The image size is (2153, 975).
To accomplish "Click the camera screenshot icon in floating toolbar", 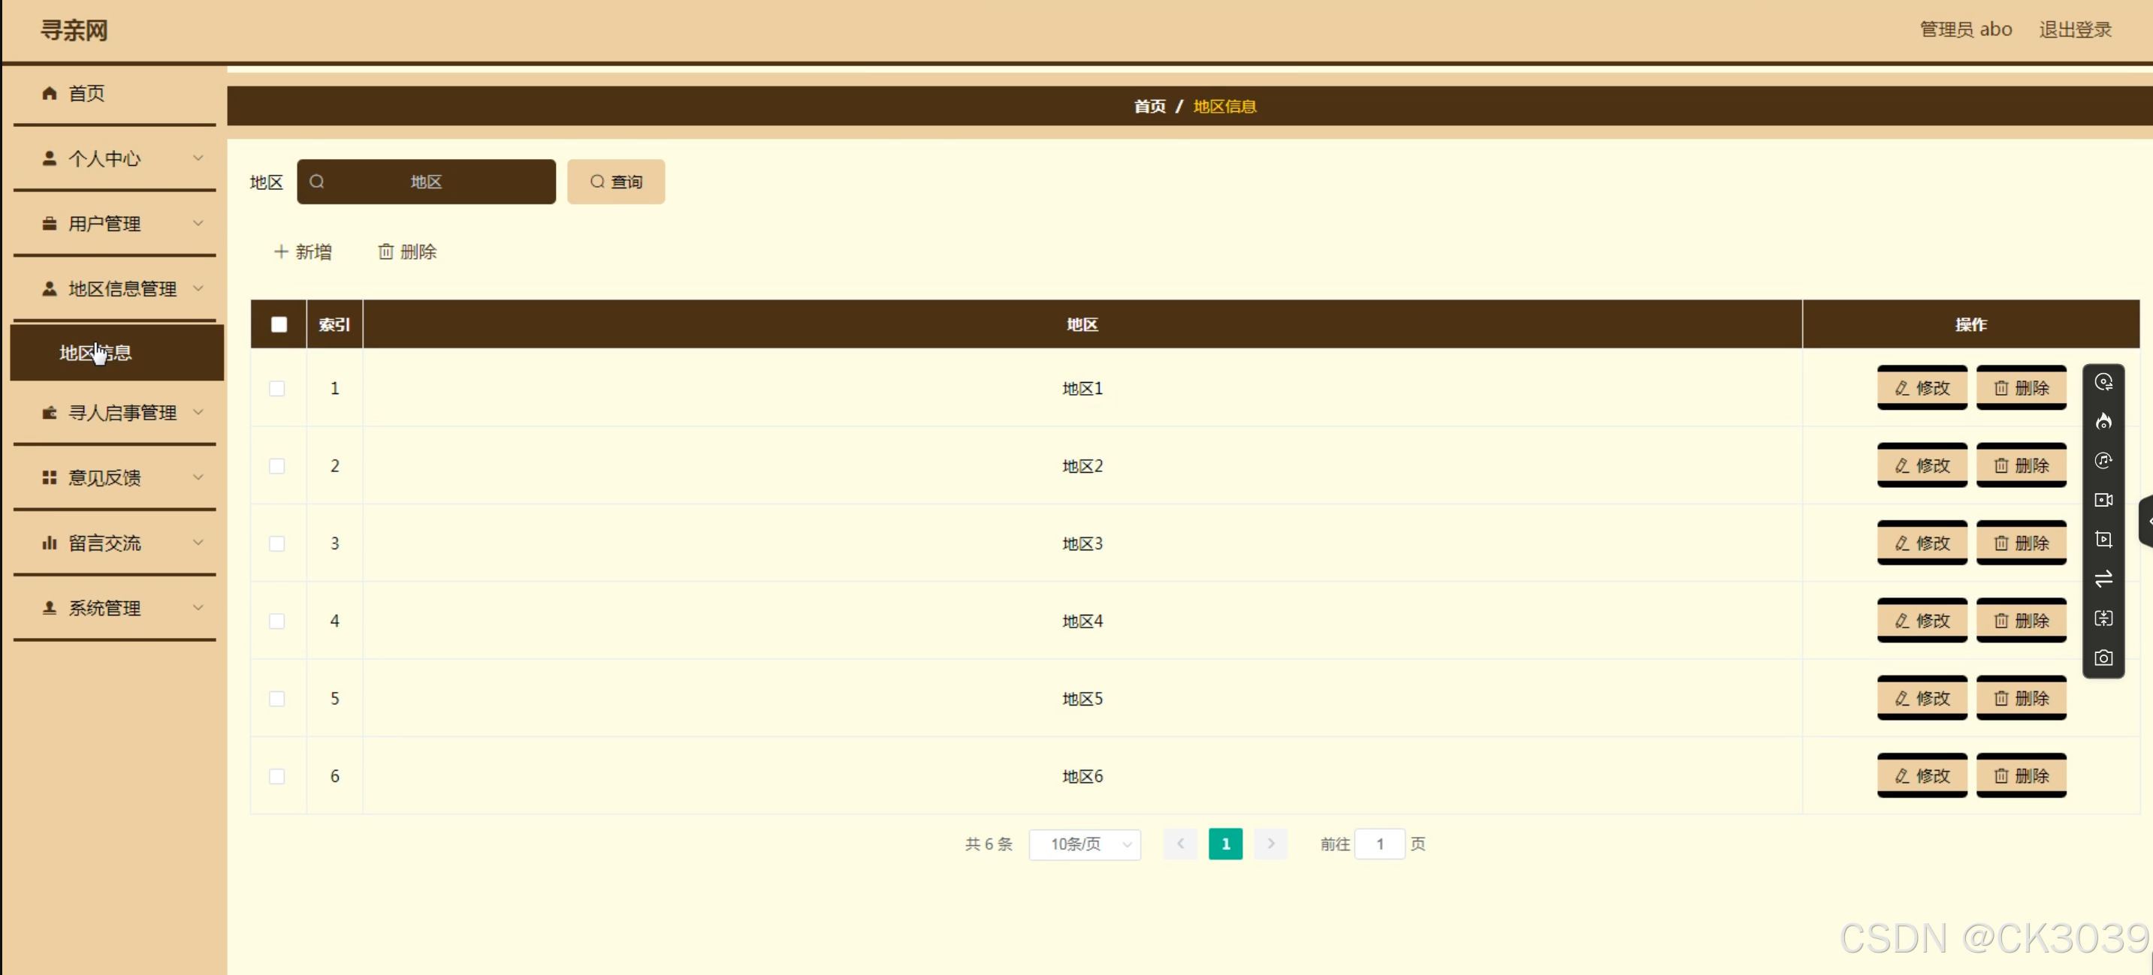I will (2103, 658).
